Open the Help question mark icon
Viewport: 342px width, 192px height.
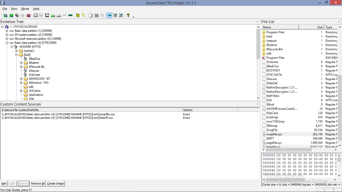pos(128,15)
